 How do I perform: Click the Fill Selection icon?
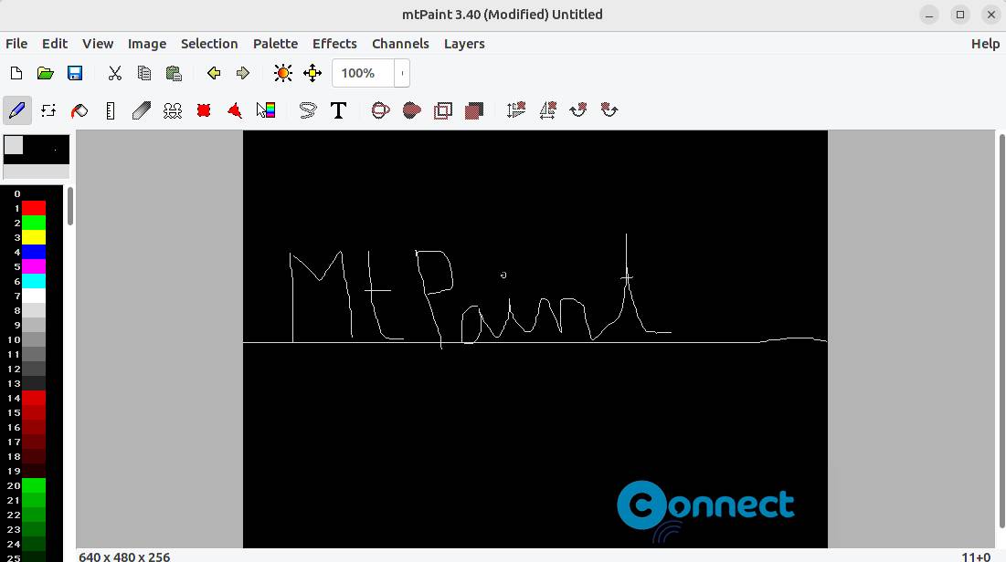click(474, 110)
